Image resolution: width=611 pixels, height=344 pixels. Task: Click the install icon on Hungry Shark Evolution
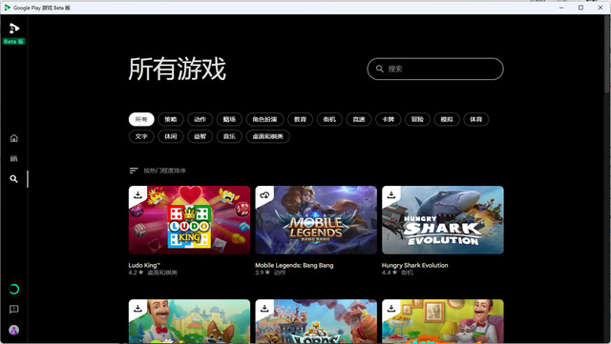[x=391, y=194]
